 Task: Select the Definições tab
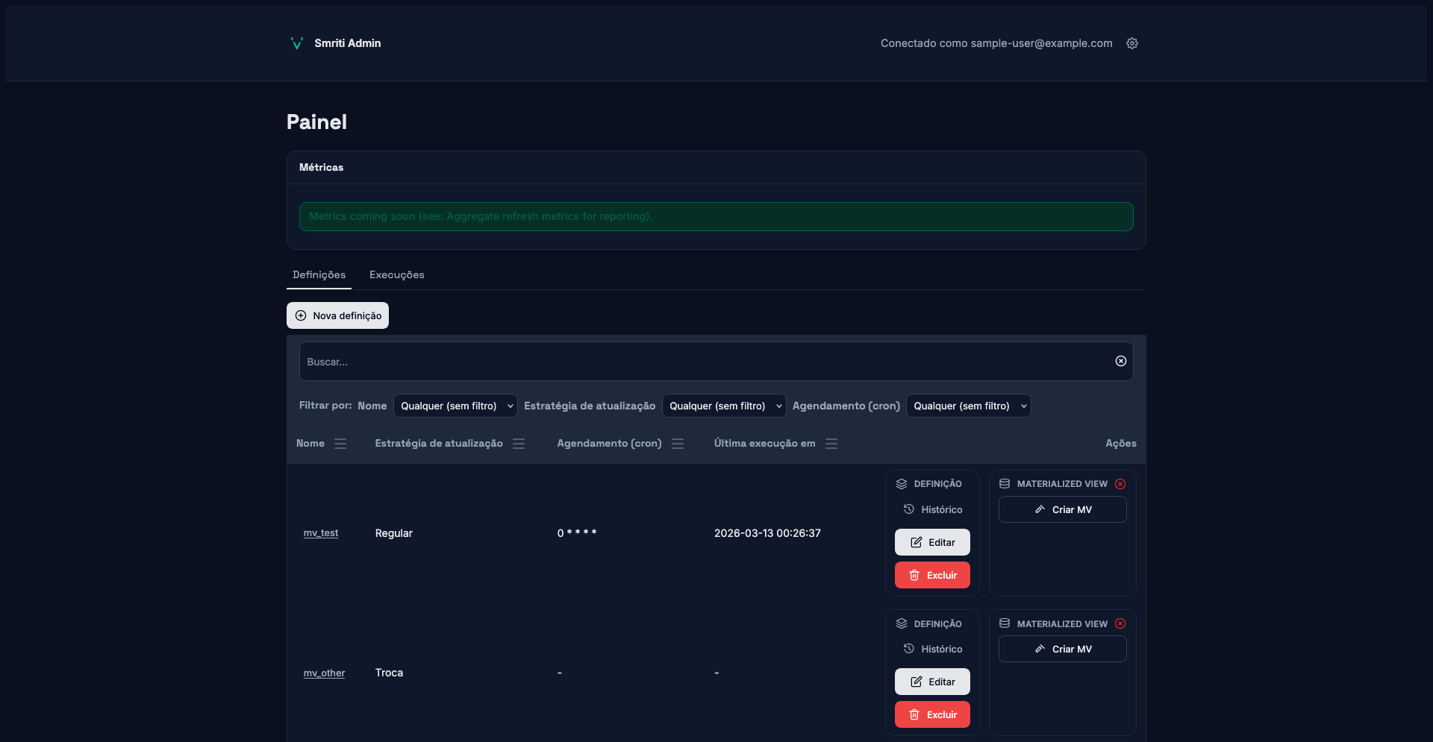click(319, 274)
